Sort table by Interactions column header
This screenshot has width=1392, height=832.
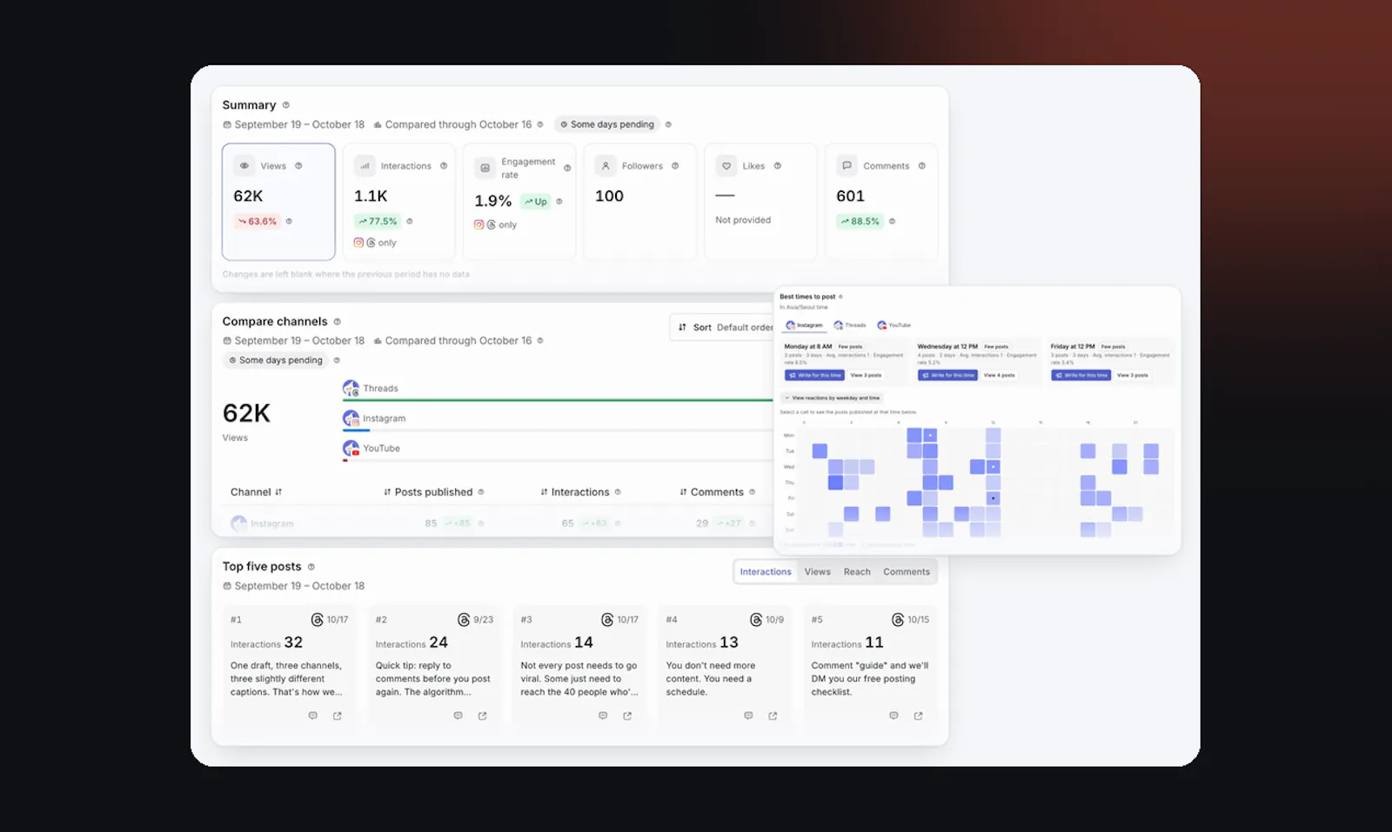click(x=574, y=492)
